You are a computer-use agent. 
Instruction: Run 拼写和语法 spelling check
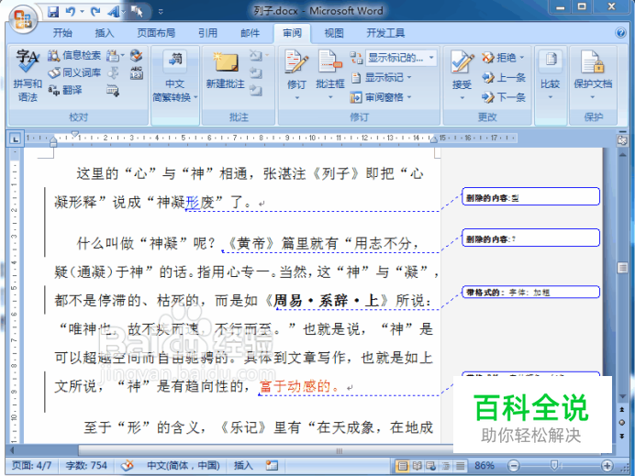28,75
